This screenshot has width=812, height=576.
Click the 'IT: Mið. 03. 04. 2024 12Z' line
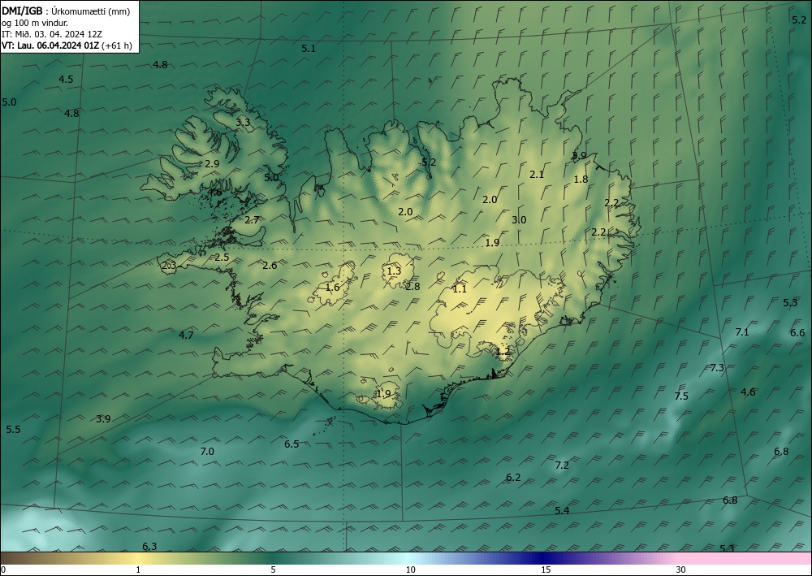[52, 33]
